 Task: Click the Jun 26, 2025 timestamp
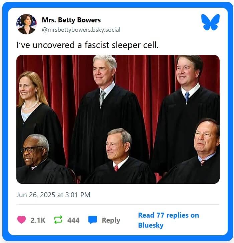pyautogui.click(x=53, y=195)
